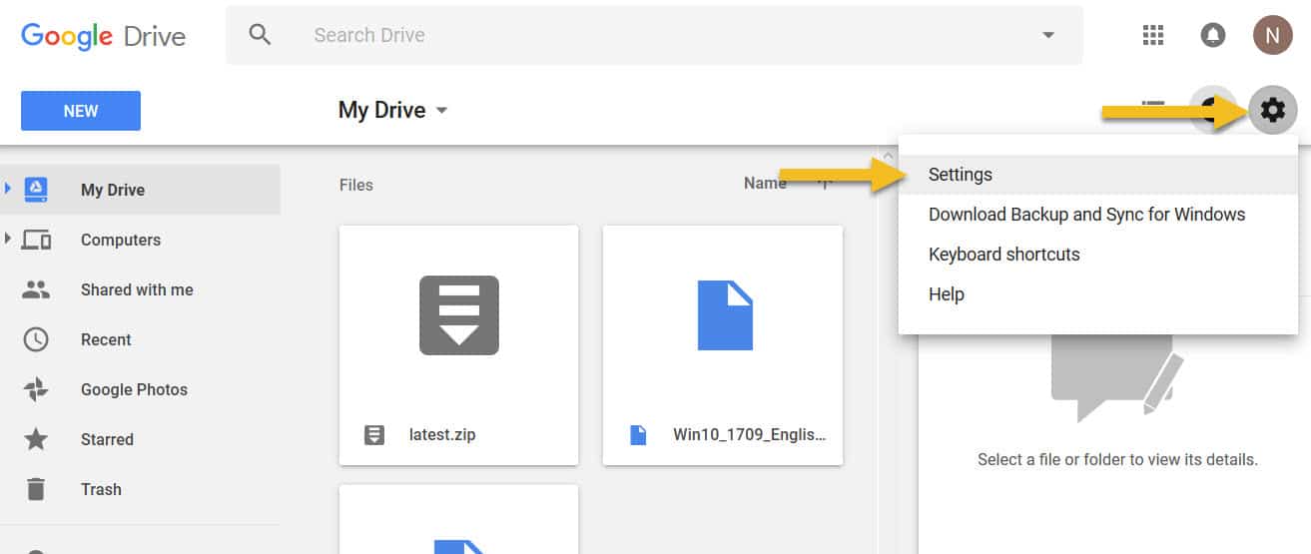
Task: Click the search magnifier icon
Action: point(261,35)
